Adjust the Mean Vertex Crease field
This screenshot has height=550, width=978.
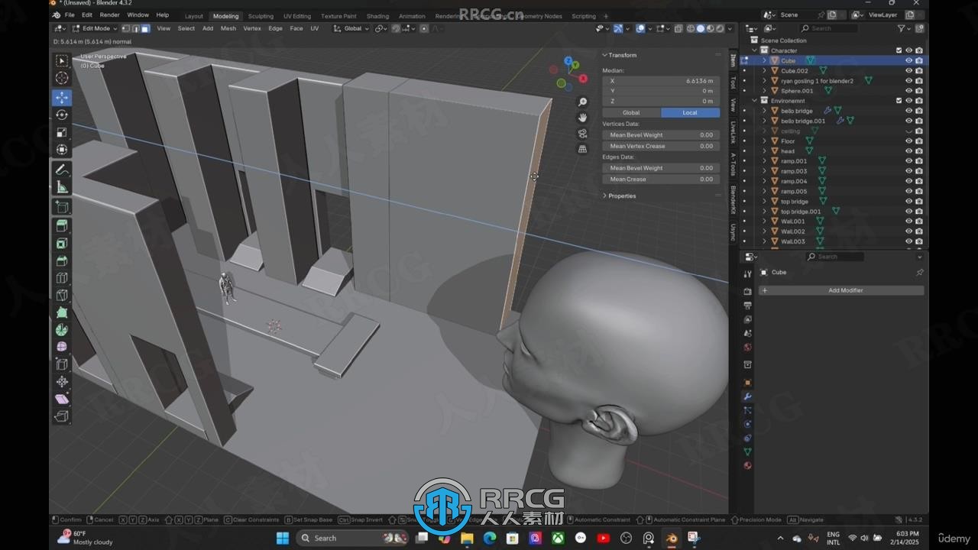click(661, 146)
